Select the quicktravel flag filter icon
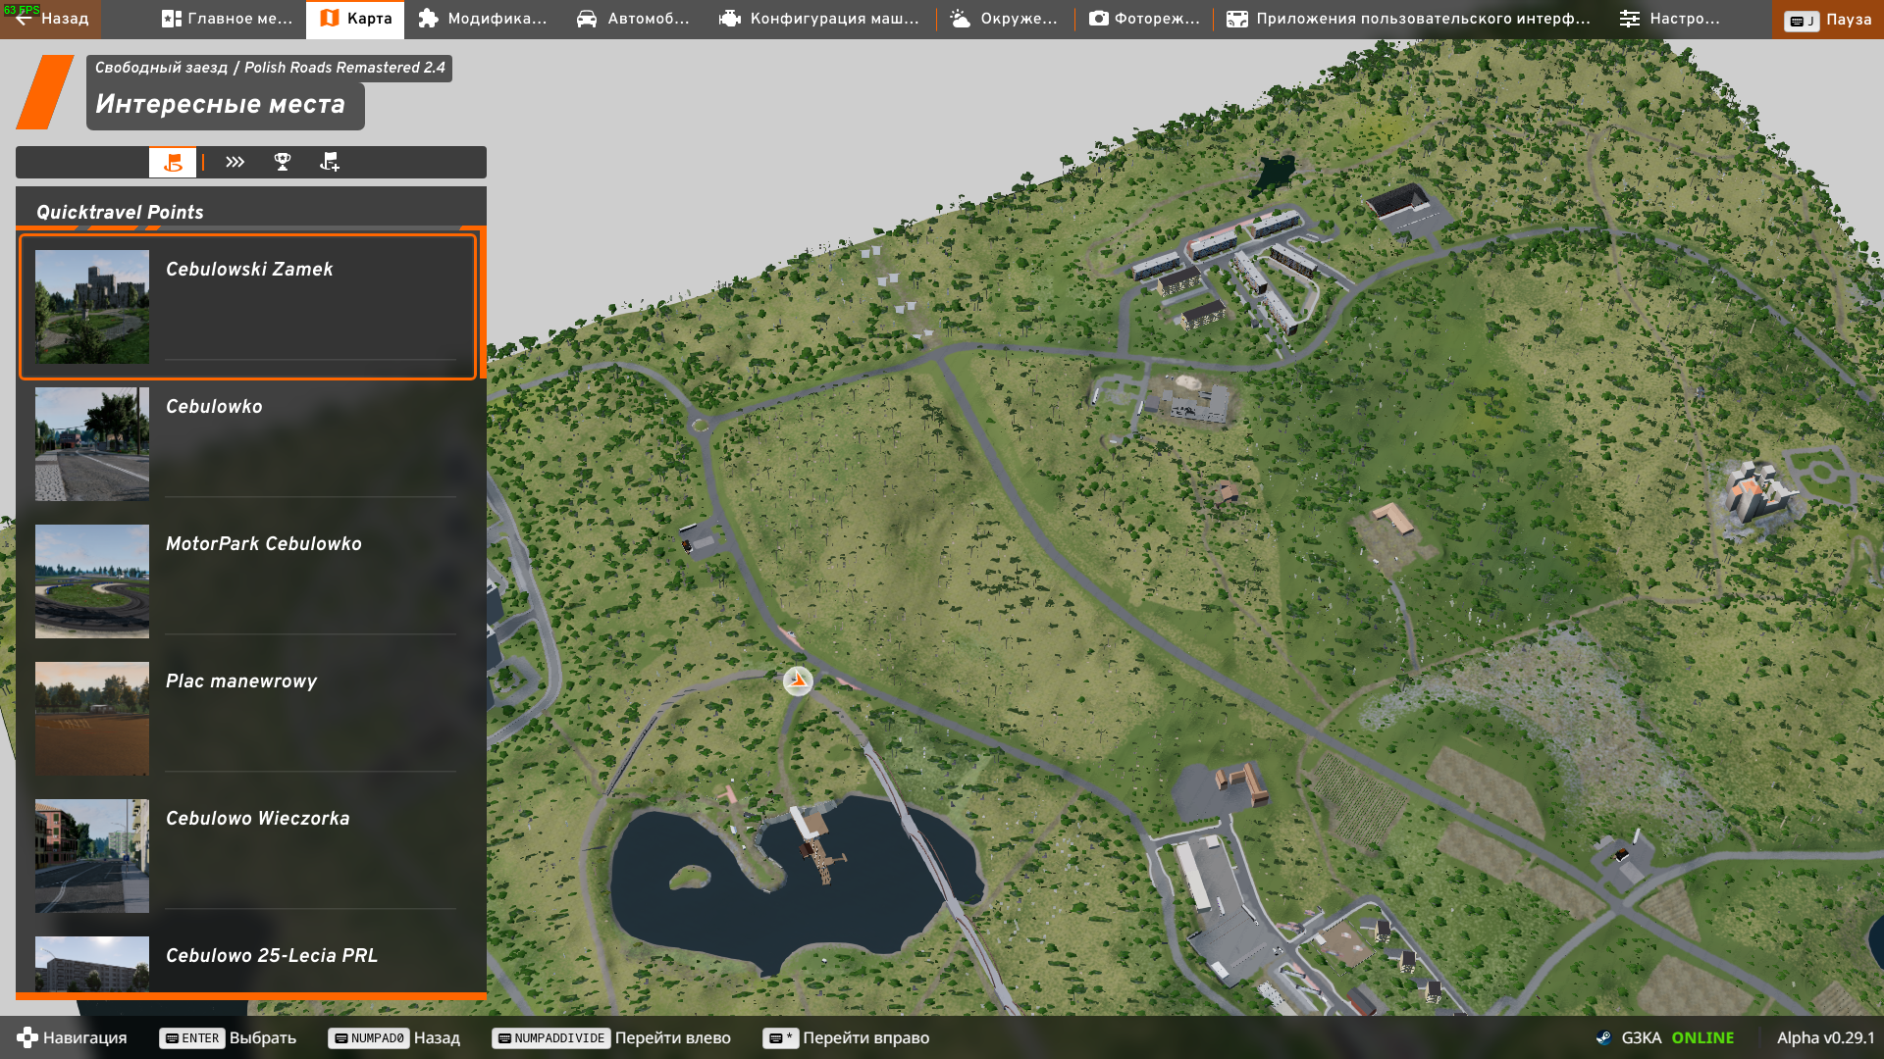Viewport: 1884px width, 1059px height. pos(173,163)
